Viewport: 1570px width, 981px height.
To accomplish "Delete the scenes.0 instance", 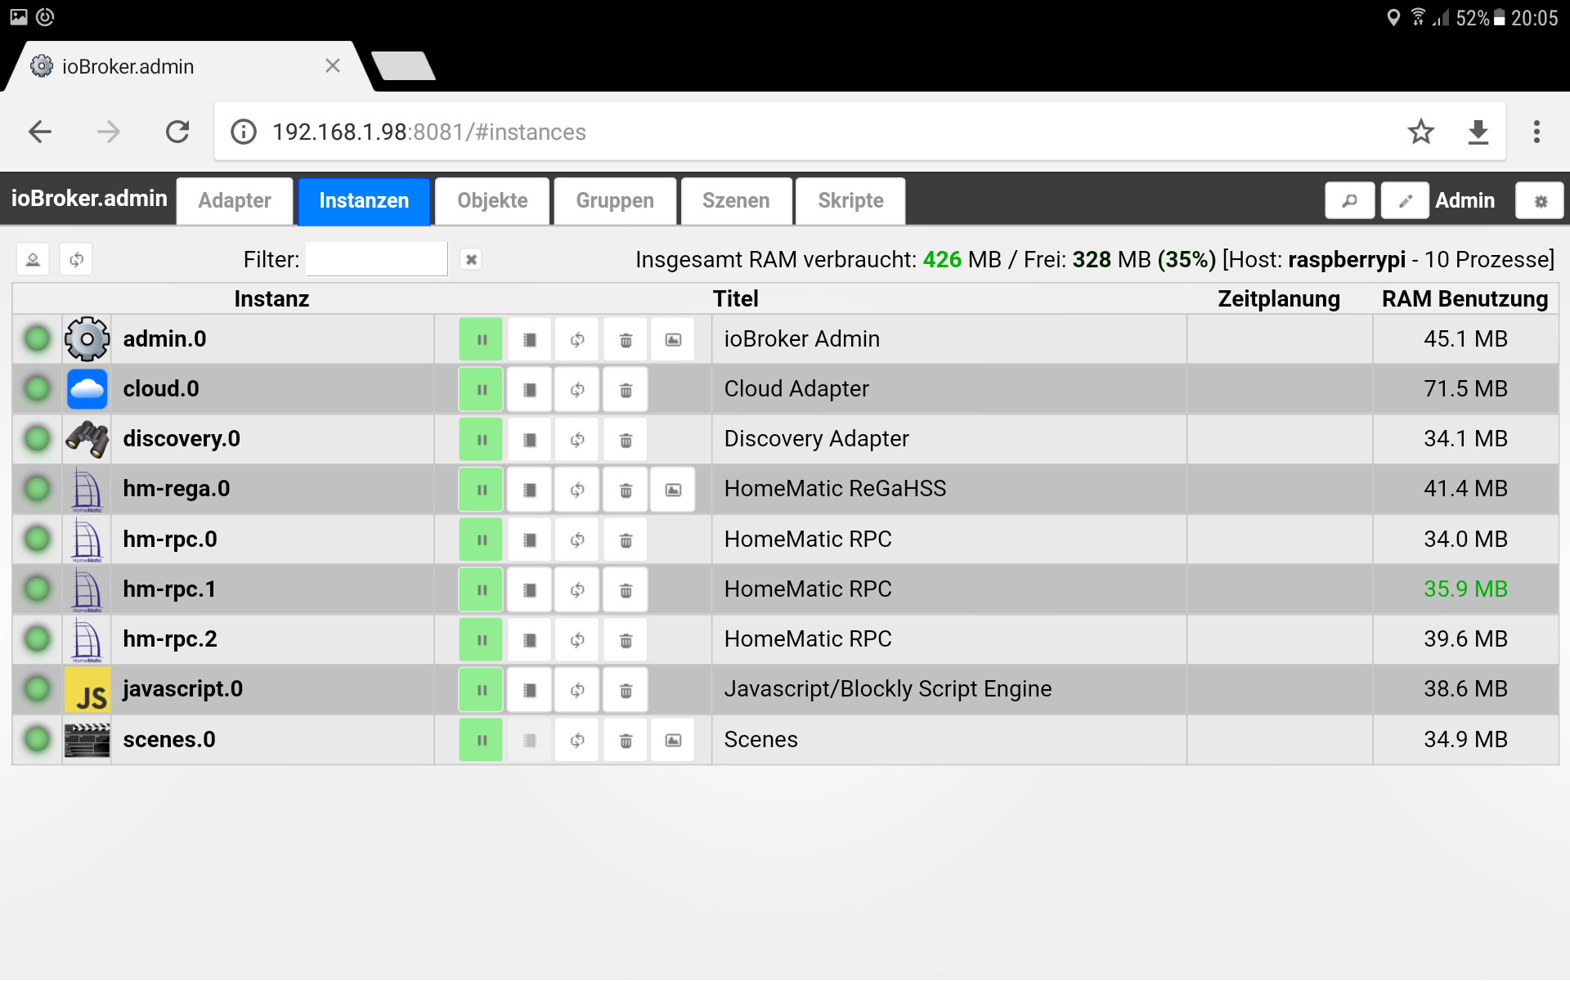I will tap(626, 740).
